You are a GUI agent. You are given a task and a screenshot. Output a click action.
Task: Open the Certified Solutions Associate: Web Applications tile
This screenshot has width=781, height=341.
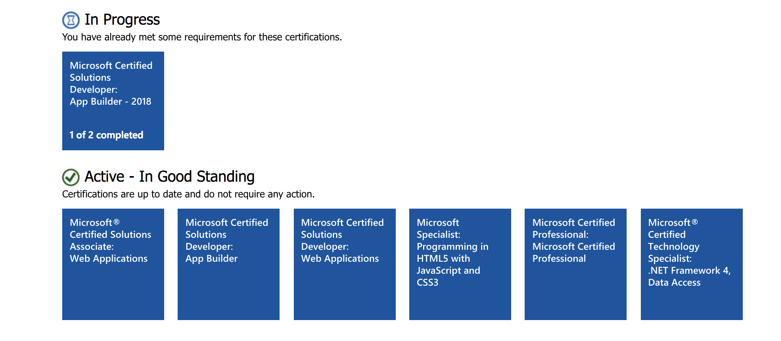click(x=113, y=264)
